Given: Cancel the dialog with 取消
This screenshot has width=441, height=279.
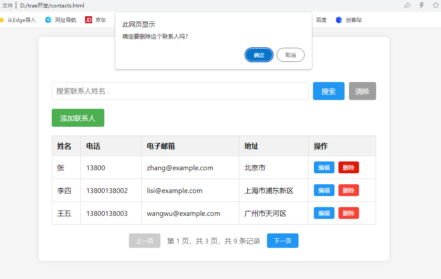Looking at the screenshot, I should pyautogui.click(x=291, y=55).
